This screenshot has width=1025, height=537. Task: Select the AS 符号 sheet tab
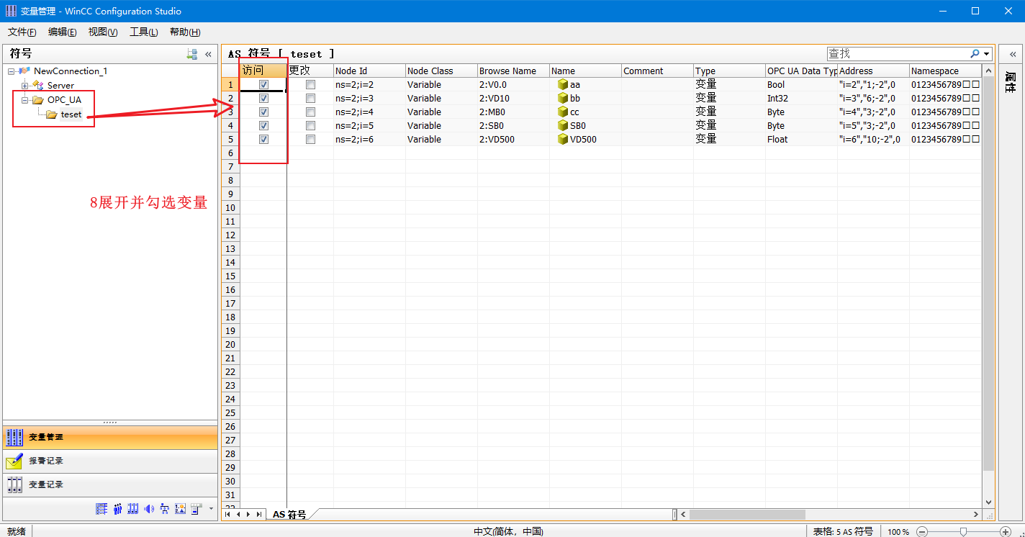click(289, 515)
